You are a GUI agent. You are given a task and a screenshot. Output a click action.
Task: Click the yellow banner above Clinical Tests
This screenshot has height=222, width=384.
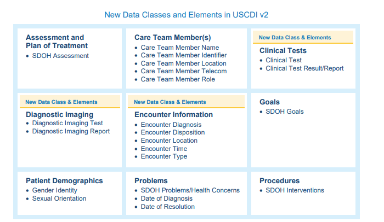point(303,37)
